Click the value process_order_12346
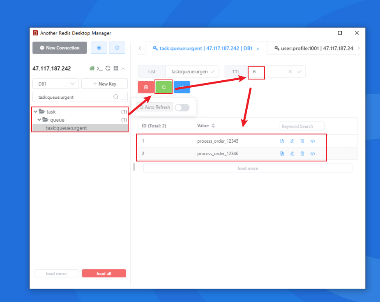The width and height of the screenshot is (380, 302). (x=218, y=154)
